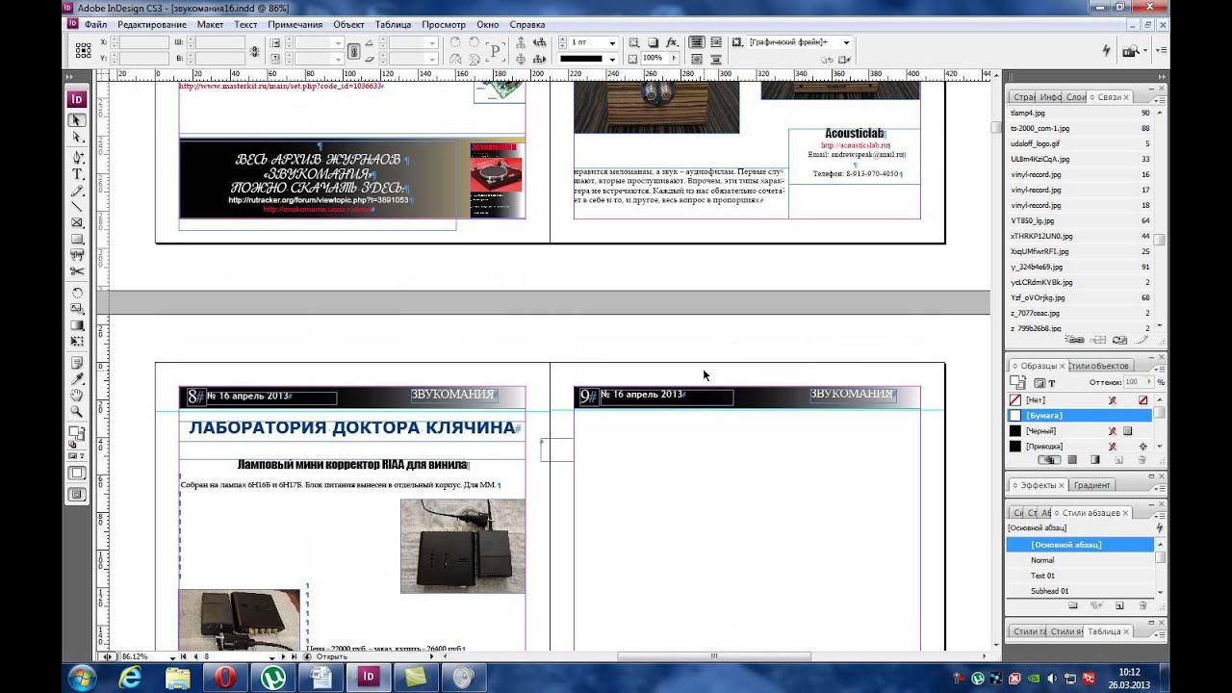Click the Relink button in Links panel
This screenshot has width=1232, height=693.
[1075, 341]
